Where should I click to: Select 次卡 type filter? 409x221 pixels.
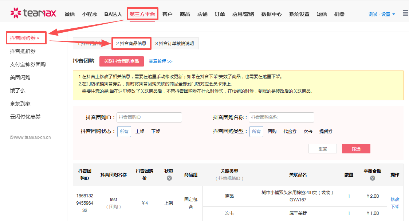point(308,132)
